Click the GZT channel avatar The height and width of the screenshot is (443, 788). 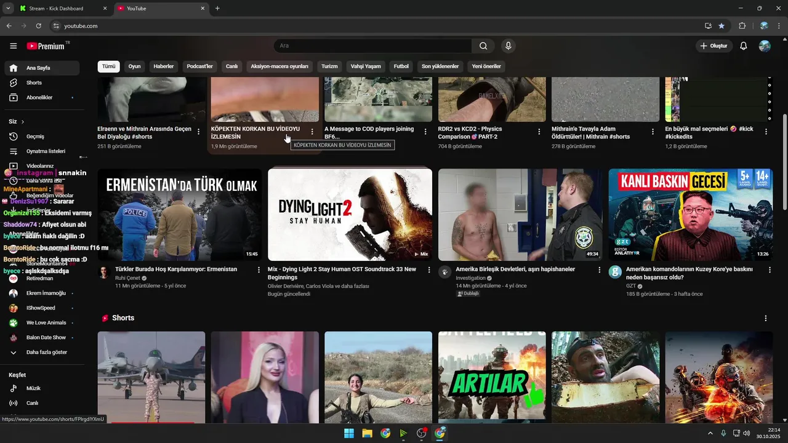(x=615, y=272)
